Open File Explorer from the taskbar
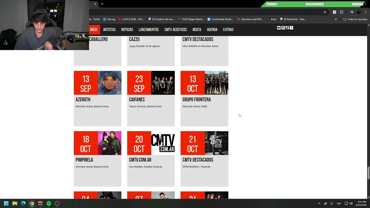The width and height of the screenshot is (370, 208). (x=15, y=203)
